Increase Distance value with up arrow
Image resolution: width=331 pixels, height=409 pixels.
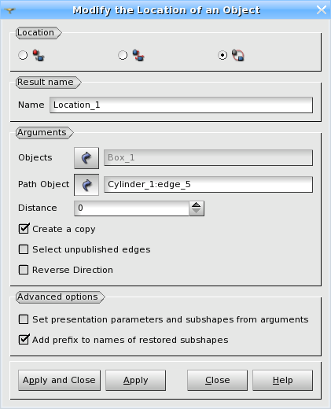pyautogui.click(x=197, y=204)
